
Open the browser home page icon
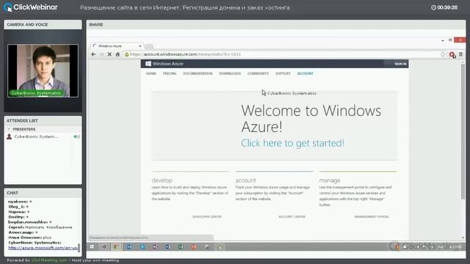117,54
